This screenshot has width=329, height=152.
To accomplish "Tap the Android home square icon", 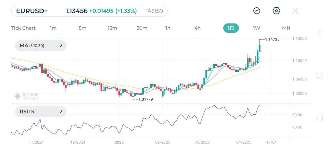I will click(x=319, y=76).
